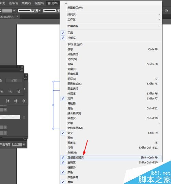This screenshot has width=171, height=184.
Task: Open the 图层(L) panel
Action: [x=111, y=79]
